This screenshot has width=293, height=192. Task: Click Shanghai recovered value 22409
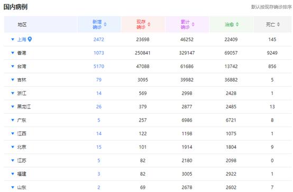click(231, 40)
